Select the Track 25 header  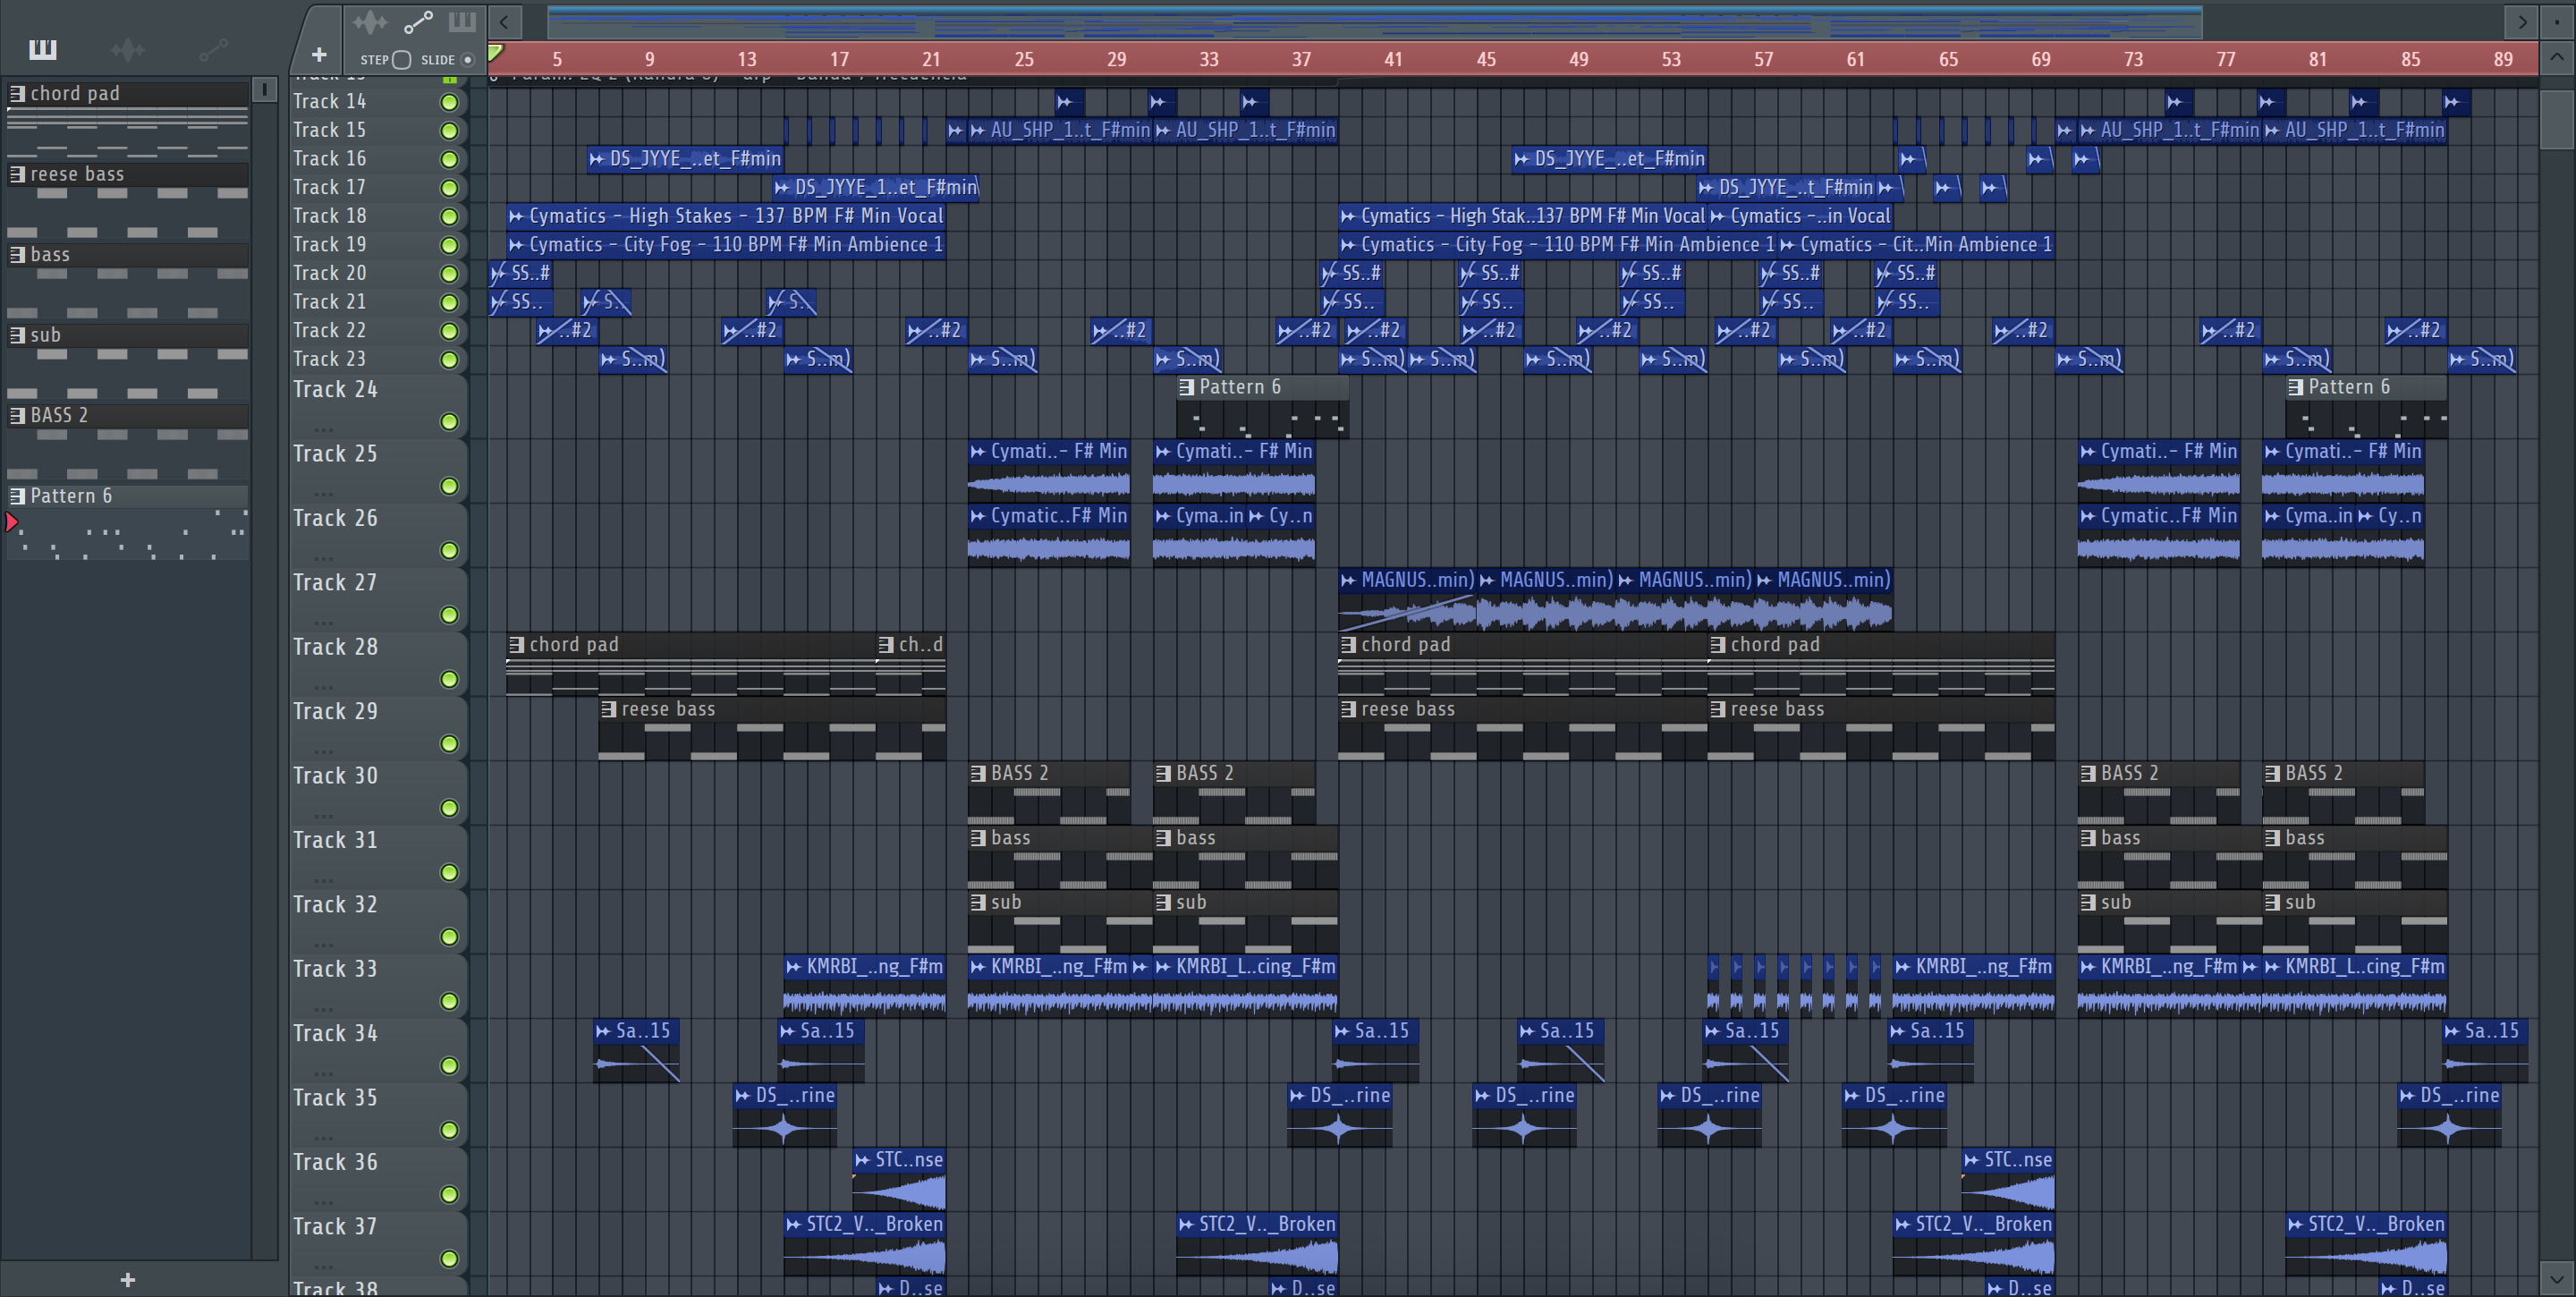(x=378, y=470)
